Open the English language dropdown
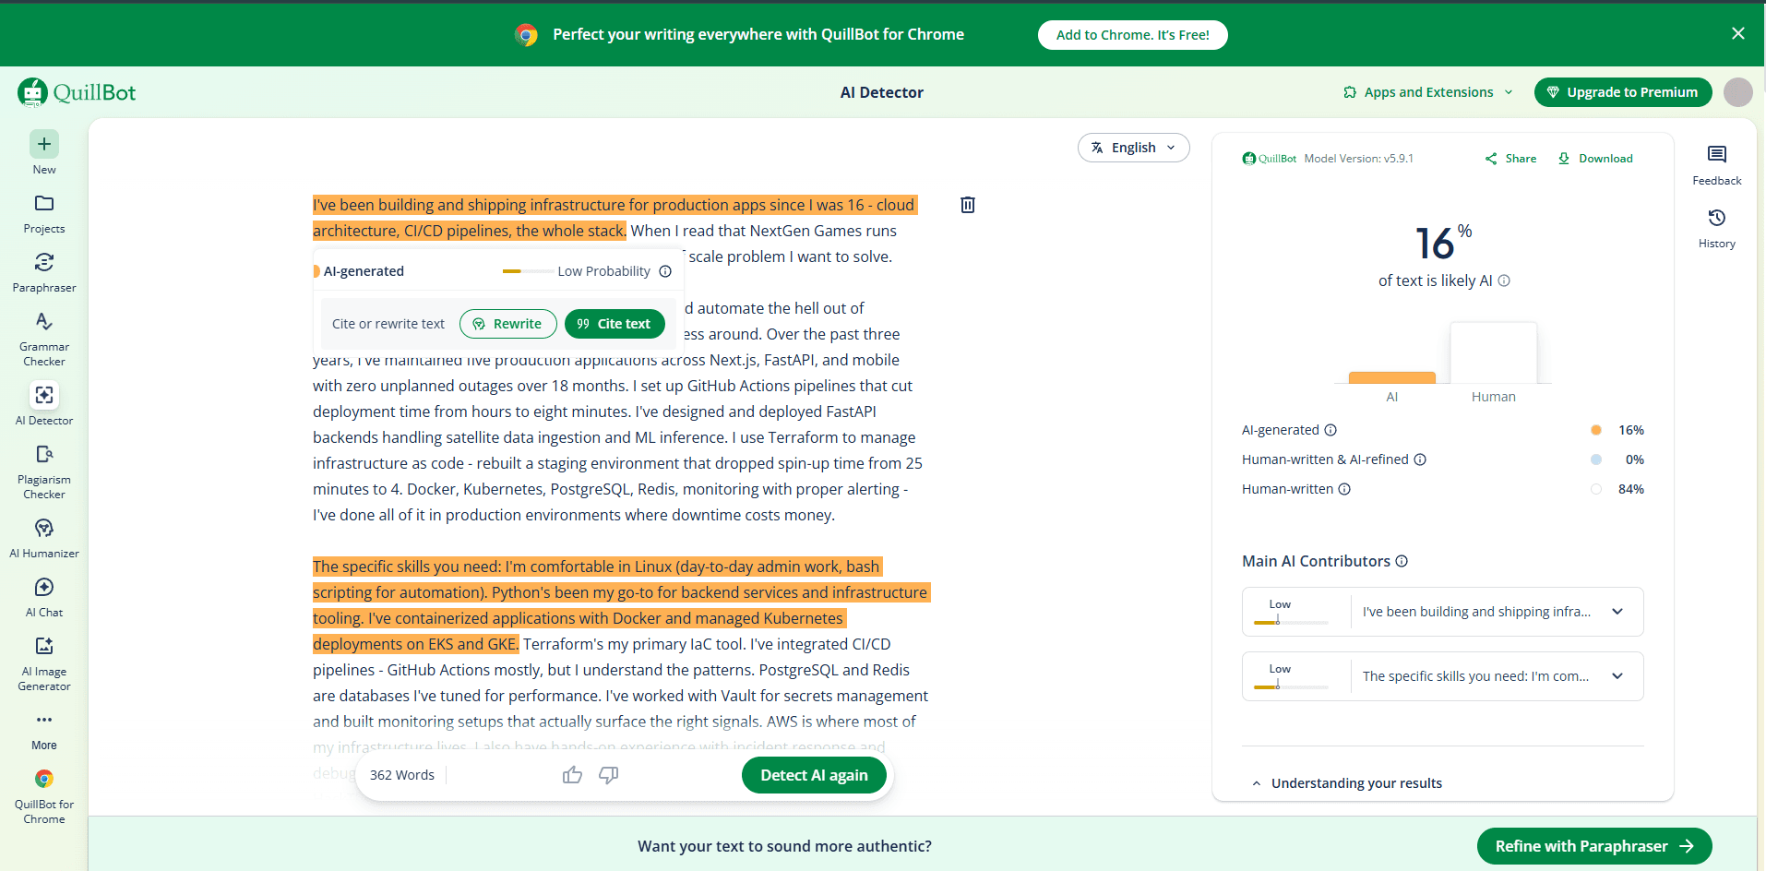This screenshot has height=871, width=1766. tap(1133, 147)
